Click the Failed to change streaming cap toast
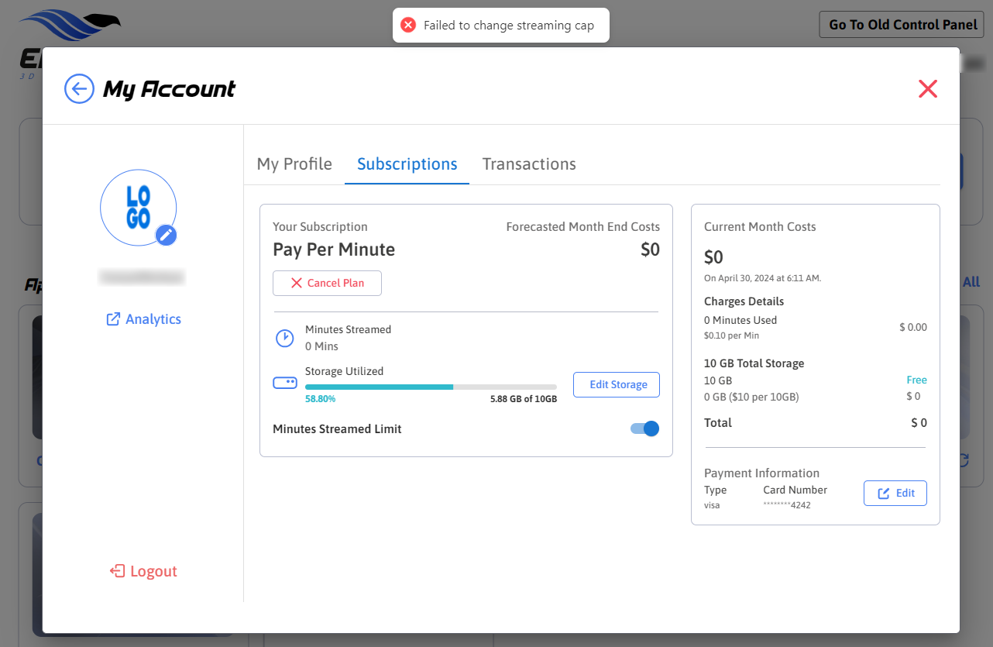The image size is (993, 647). [x=508, y=26]
